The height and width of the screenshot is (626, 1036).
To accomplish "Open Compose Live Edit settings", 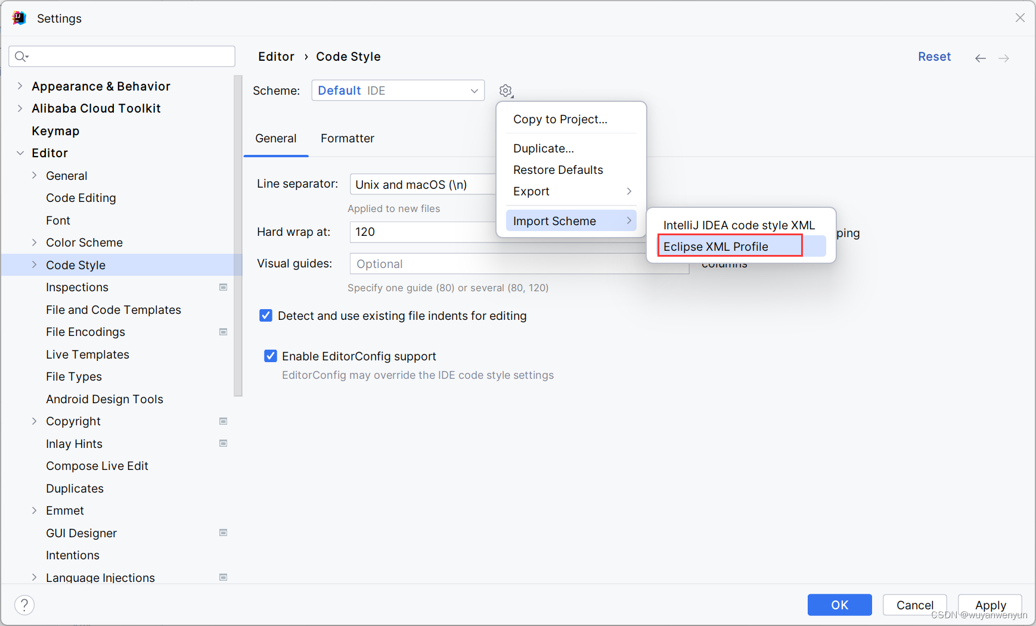I will (x=97, y=466).
